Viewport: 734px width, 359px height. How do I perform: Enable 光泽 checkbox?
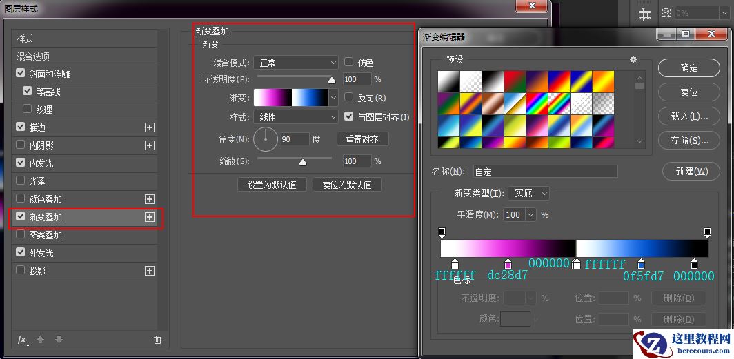click(x=20, y=180)
